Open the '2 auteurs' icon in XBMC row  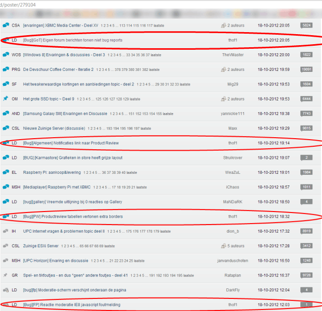(223, 26)
